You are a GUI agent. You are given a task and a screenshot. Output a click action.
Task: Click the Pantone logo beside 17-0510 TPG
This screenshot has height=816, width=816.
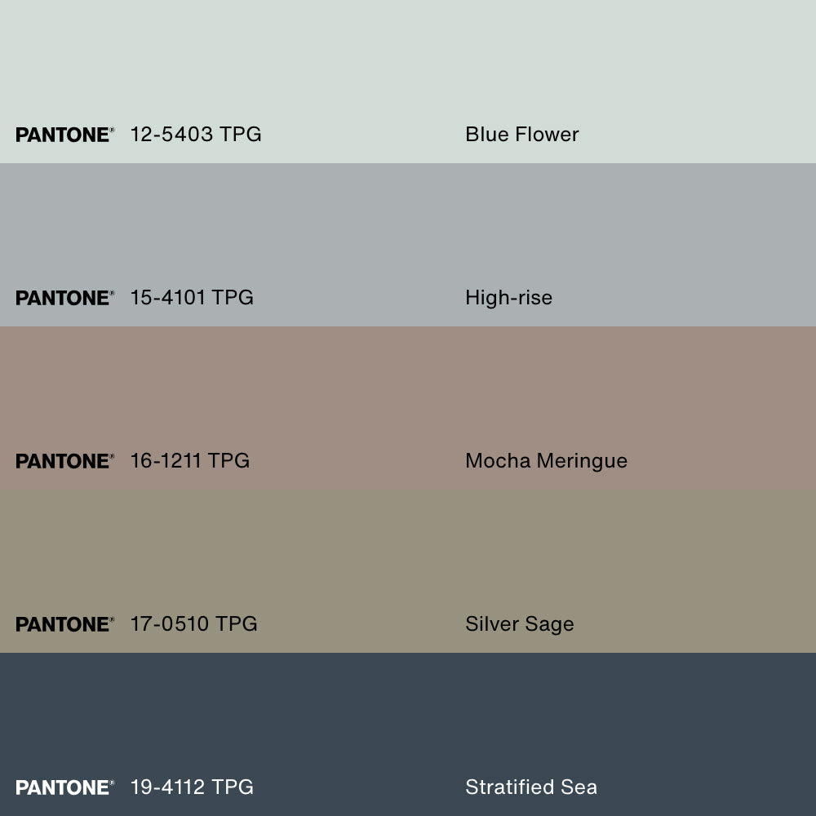click(64, 624)
